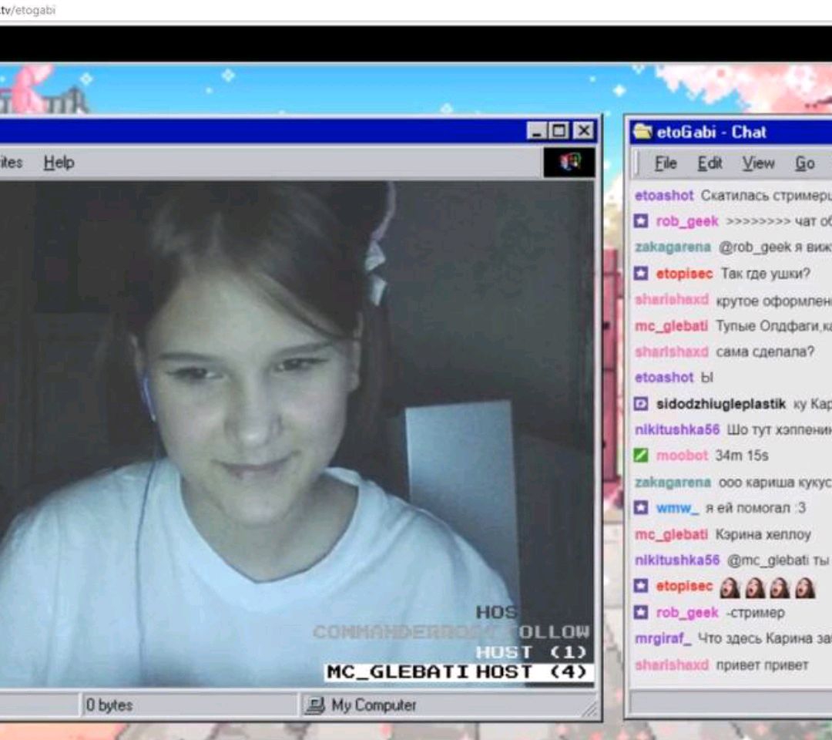
Task: Close the webcam video window
Action: click(584, 130)
